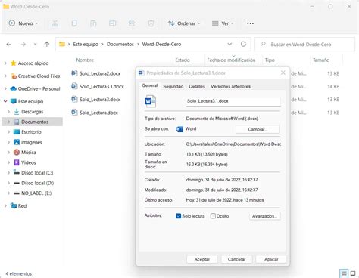
Task: Click the Aceptar button
Action: (x=202, y=259)
